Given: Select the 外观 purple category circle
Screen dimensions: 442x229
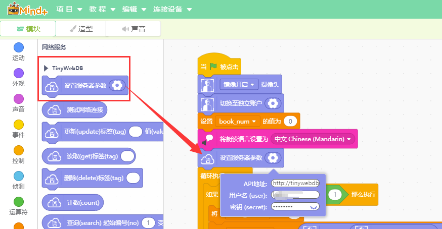Looking at the screenshot, I should [19, 73].
